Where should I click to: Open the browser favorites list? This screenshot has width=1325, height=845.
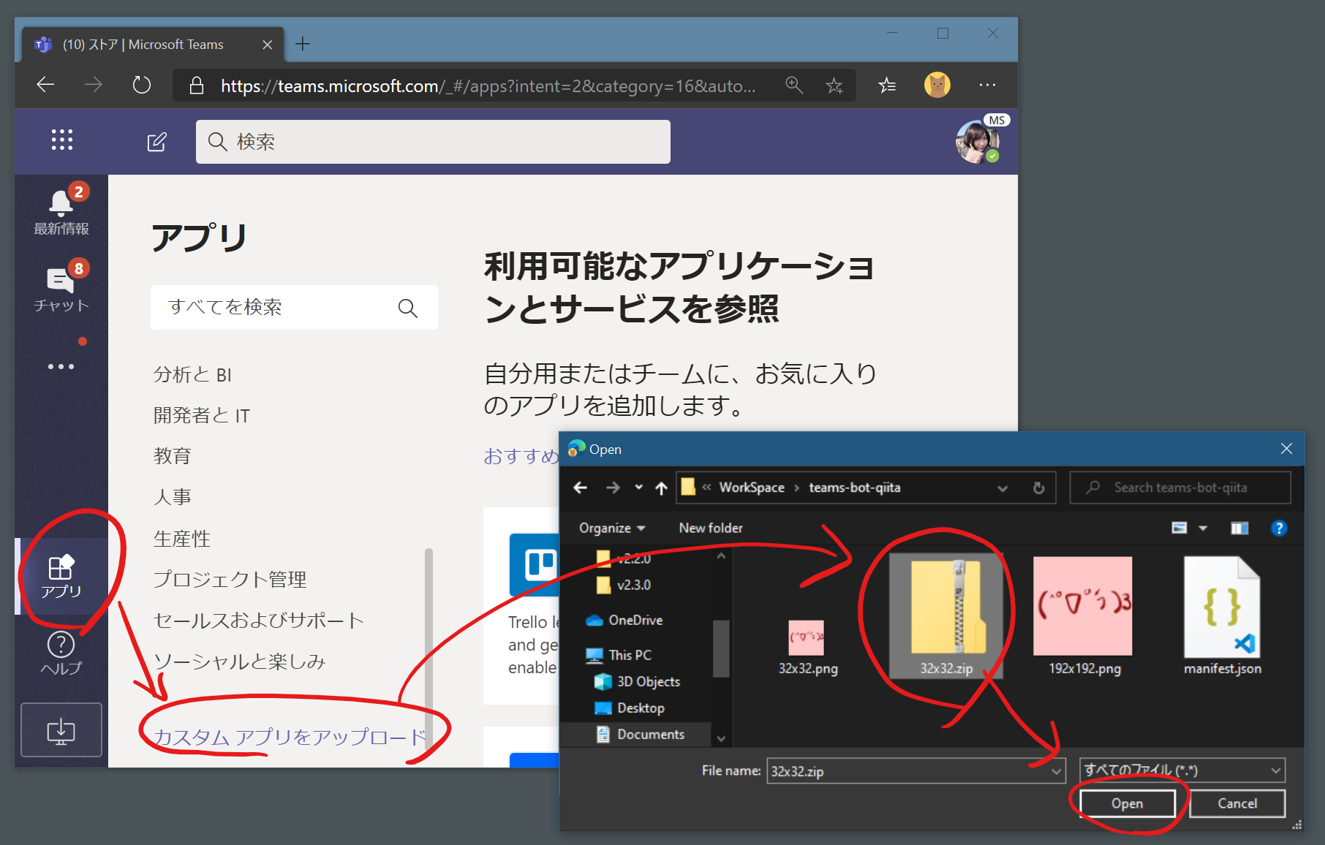[x=887, y=86]
